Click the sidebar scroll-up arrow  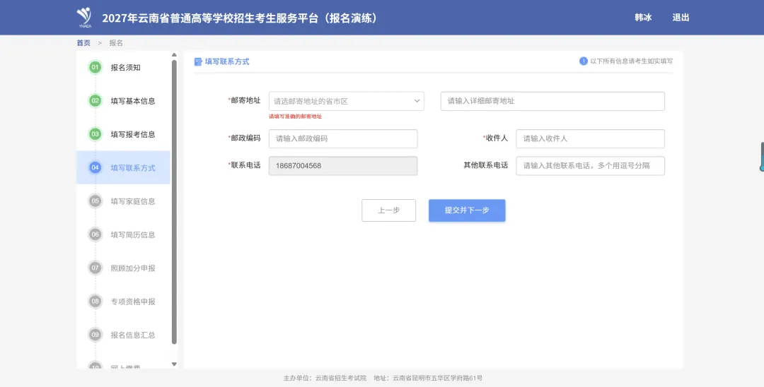pos(174,55)
